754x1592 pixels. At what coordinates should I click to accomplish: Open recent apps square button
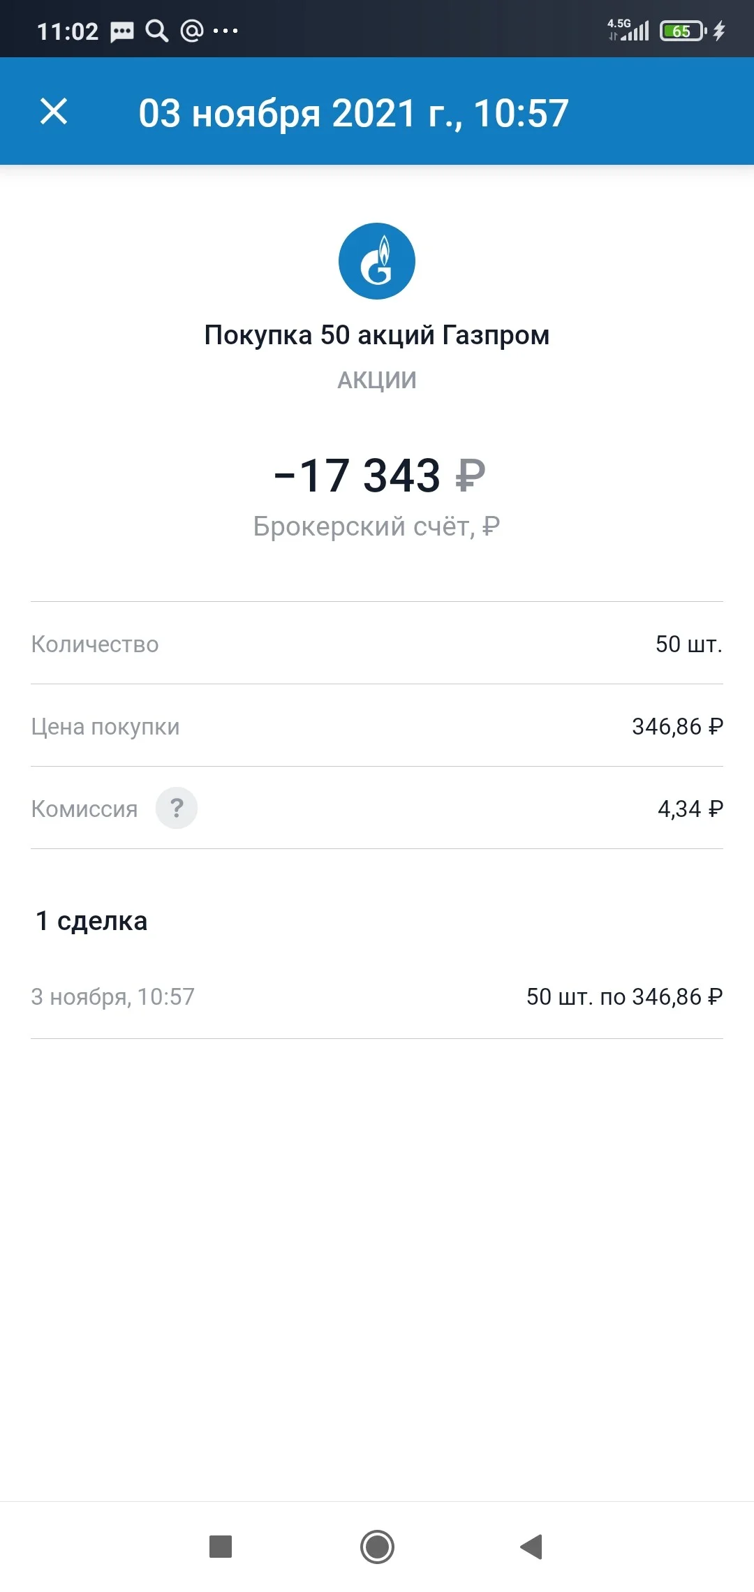pos(221,1547)
